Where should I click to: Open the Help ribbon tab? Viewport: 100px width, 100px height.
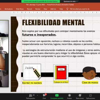(x=61, y=9)
